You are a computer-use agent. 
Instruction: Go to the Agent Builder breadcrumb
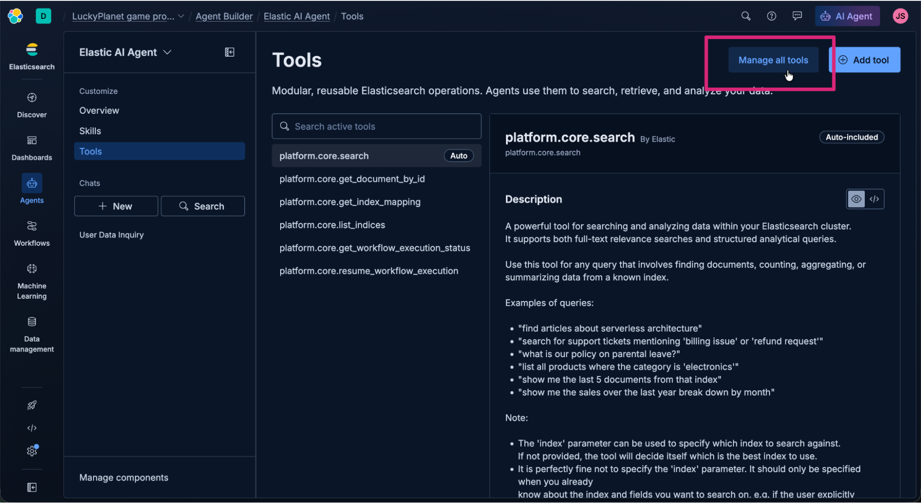(x=224, y=16)
